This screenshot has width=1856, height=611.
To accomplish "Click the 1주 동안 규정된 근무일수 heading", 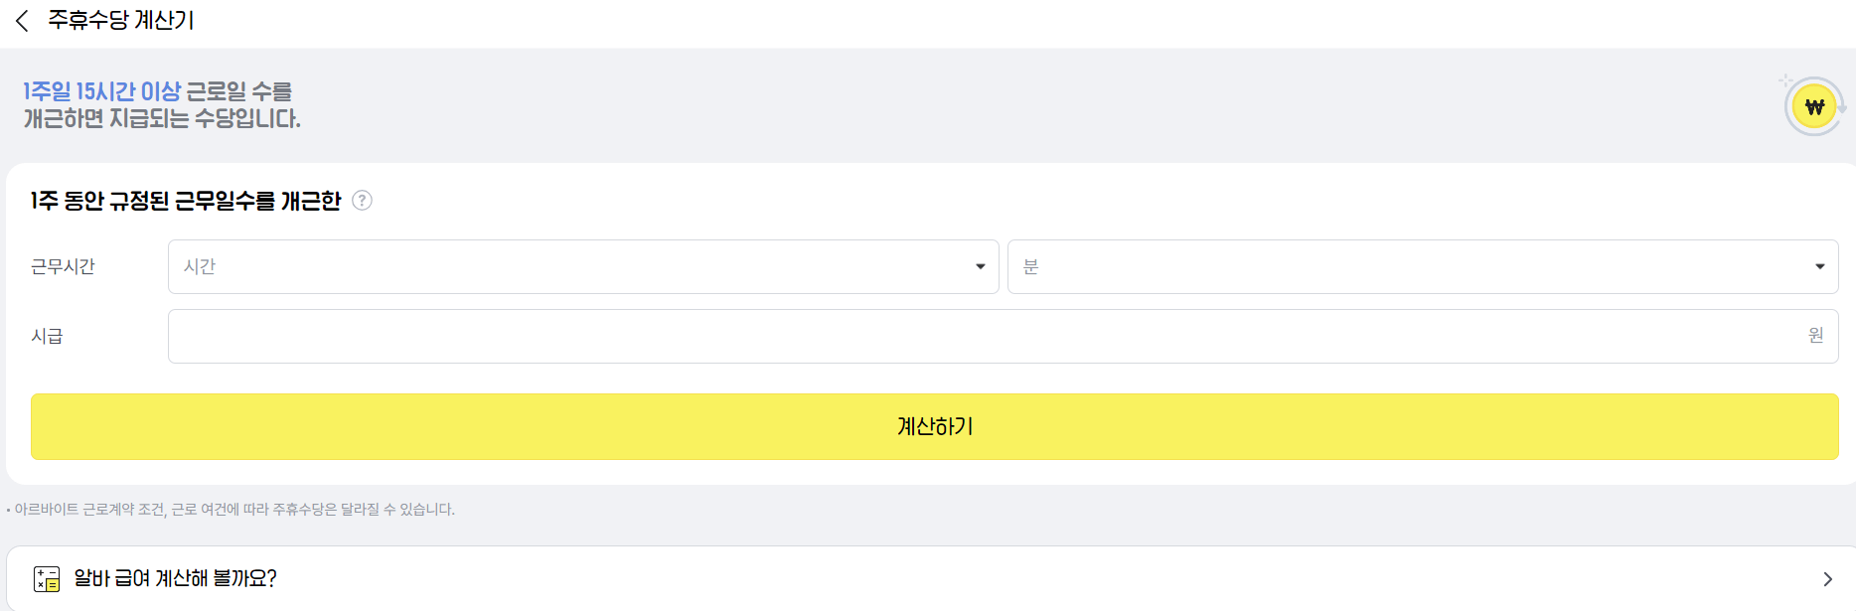I will 184,200.
